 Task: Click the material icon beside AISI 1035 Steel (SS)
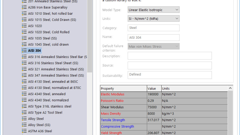pos(24,38)
